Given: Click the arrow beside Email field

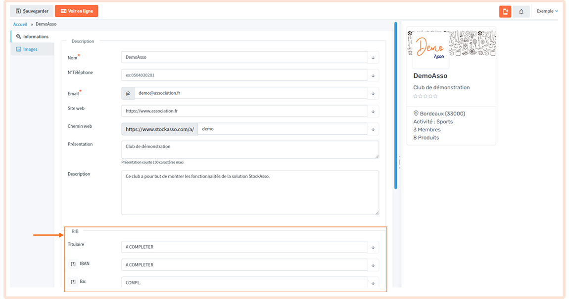Looking at the screenshot, I should click(x=373, y=93).
